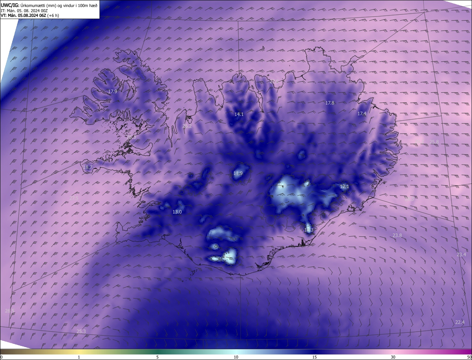Click the 23.8 value label
Screen dimensions: 472x360
(x=397, y=235)
